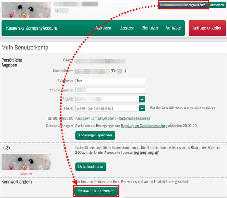Expand the Filiale dropdown list
Image resolution: width=227 pixels, height=198 pixels.
coord(142,108)
